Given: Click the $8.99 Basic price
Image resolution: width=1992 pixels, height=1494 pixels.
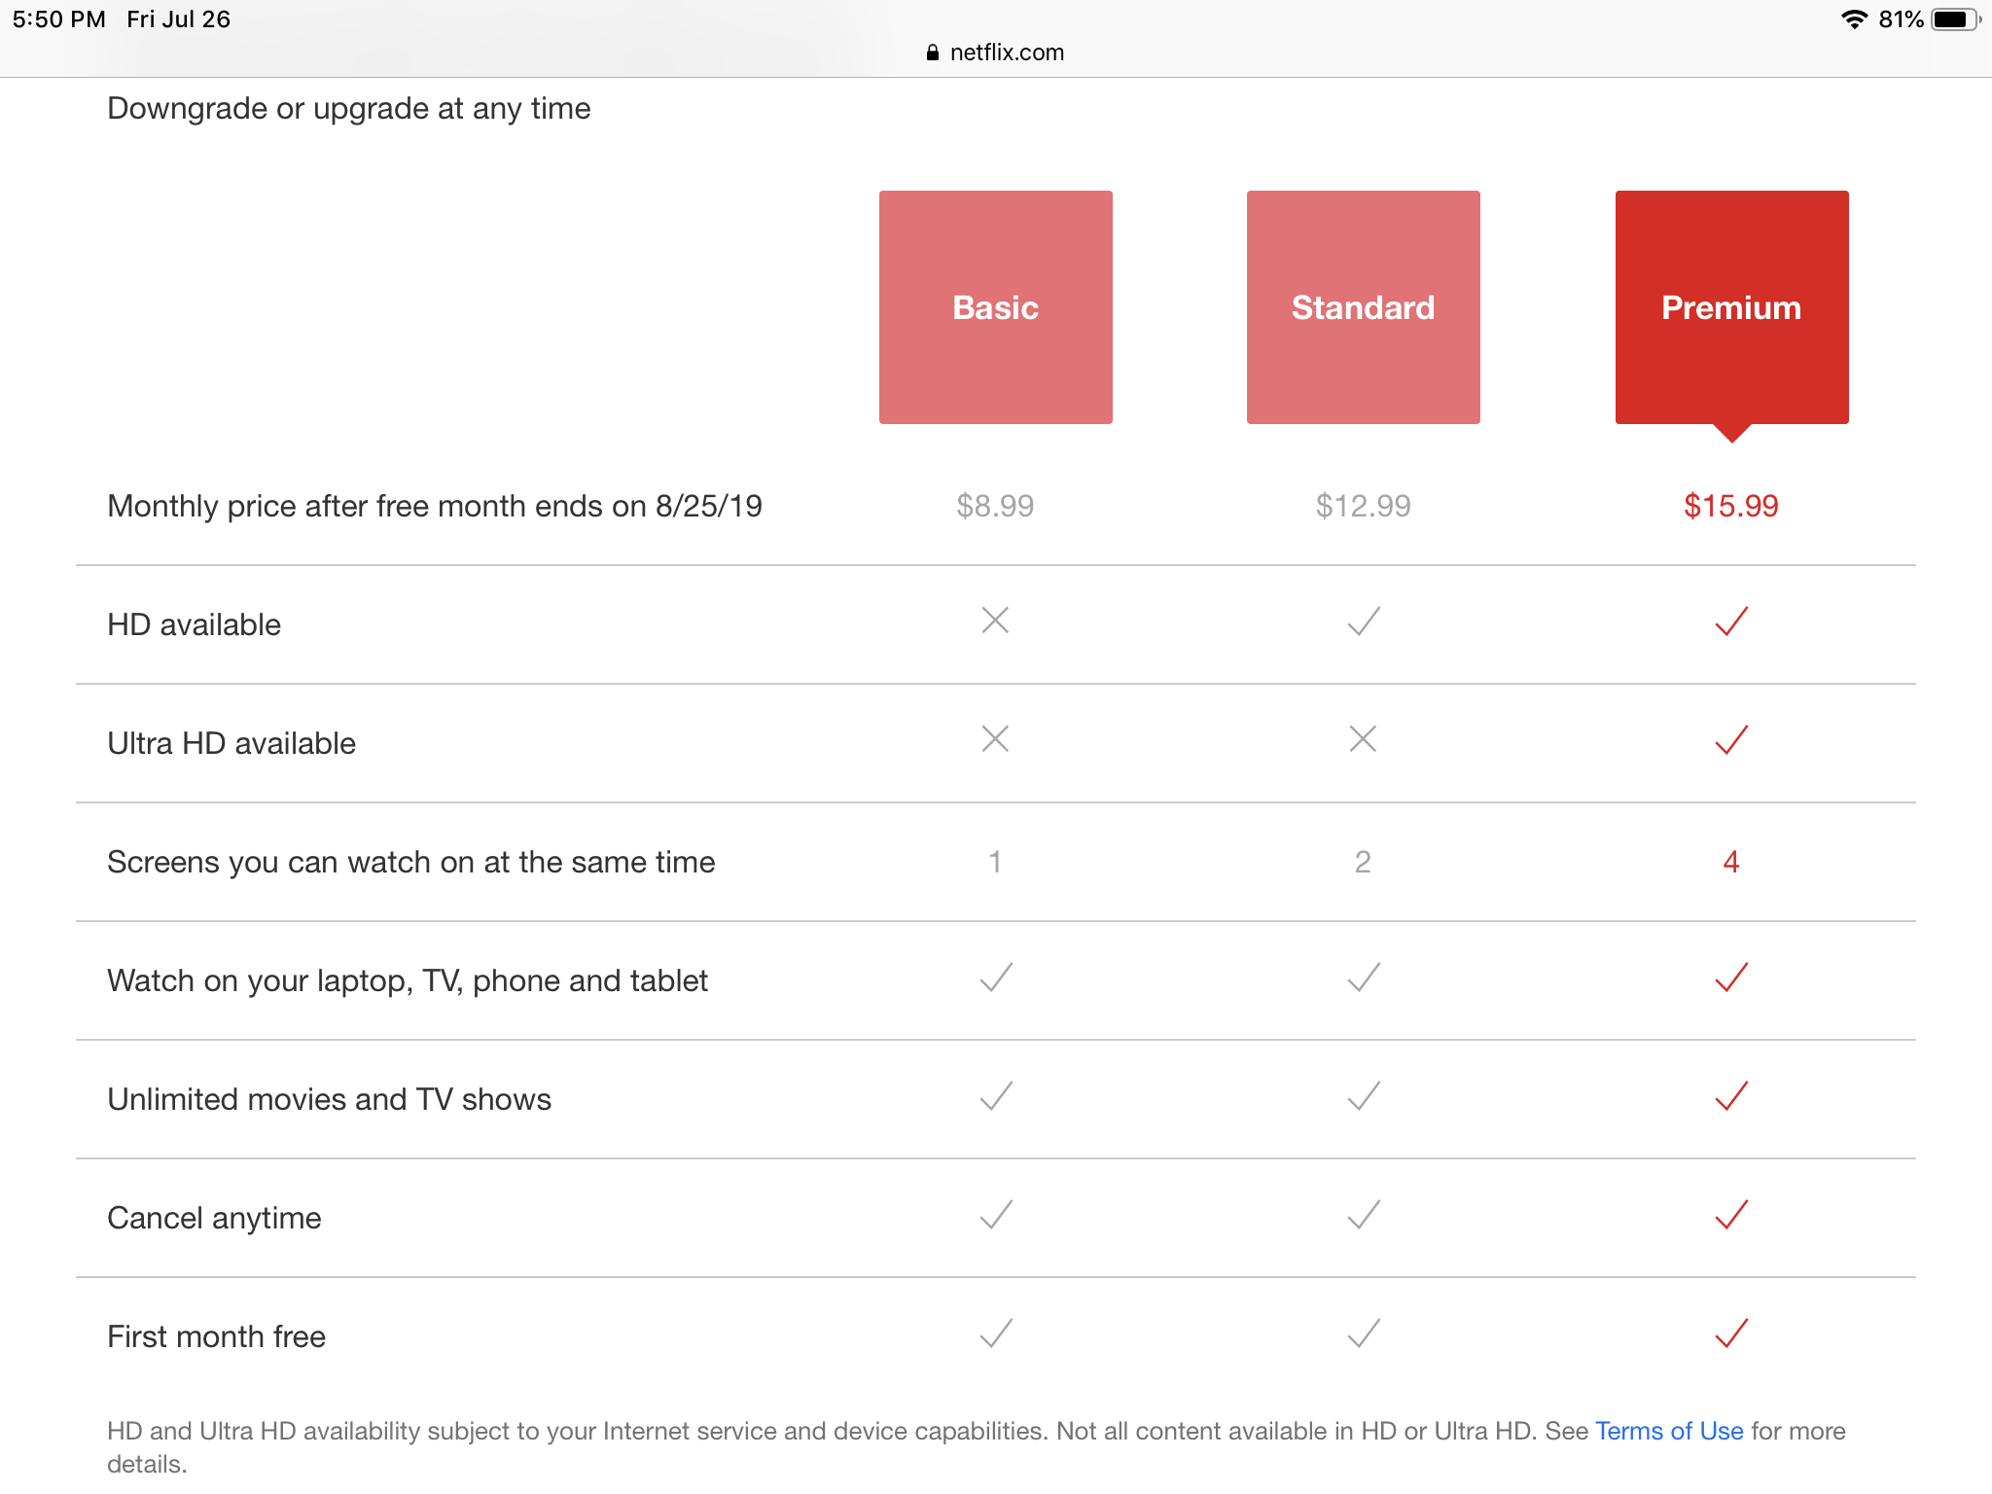Looking at the screenshot, I should [x=995, y=506].
